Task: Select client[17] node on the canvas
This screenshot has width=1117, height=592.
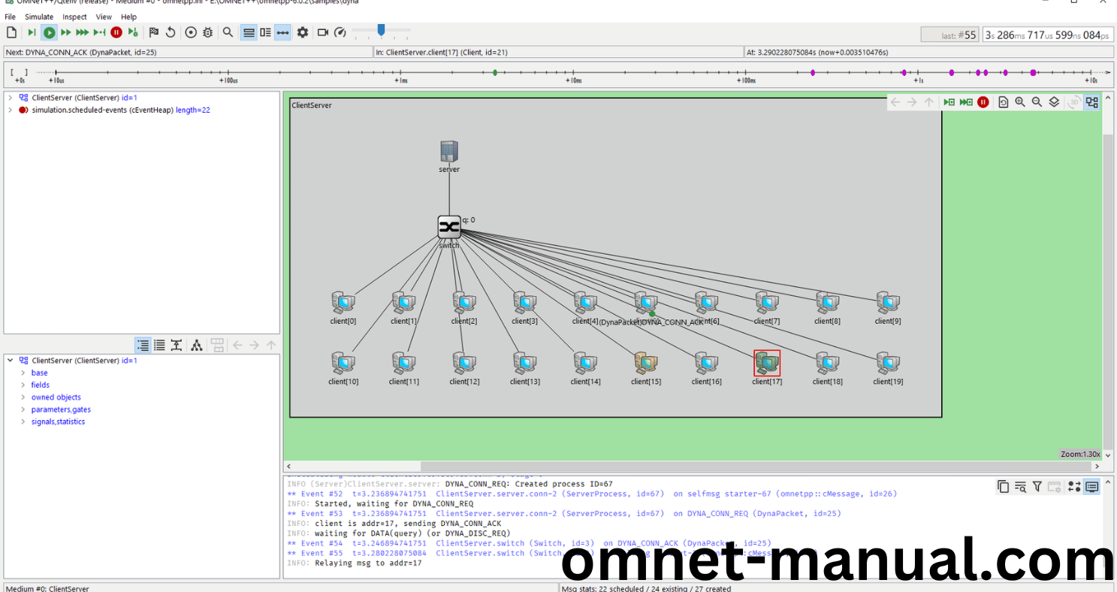Action: [767, 363]
